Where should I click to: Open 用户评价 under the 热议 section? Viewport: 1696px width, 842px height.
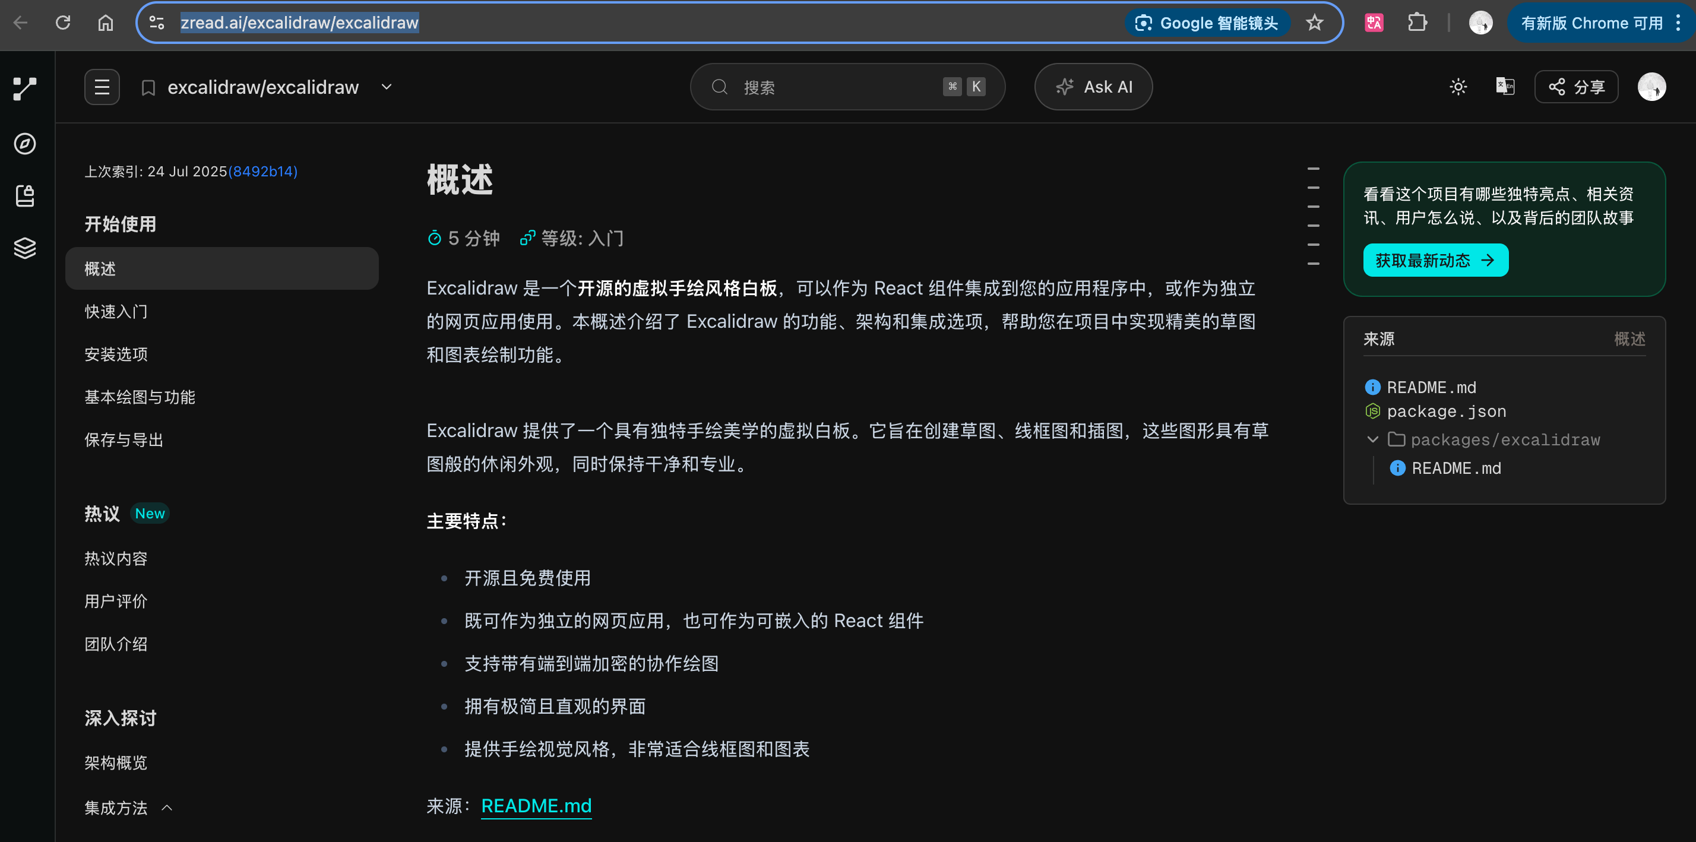[116, 601]
